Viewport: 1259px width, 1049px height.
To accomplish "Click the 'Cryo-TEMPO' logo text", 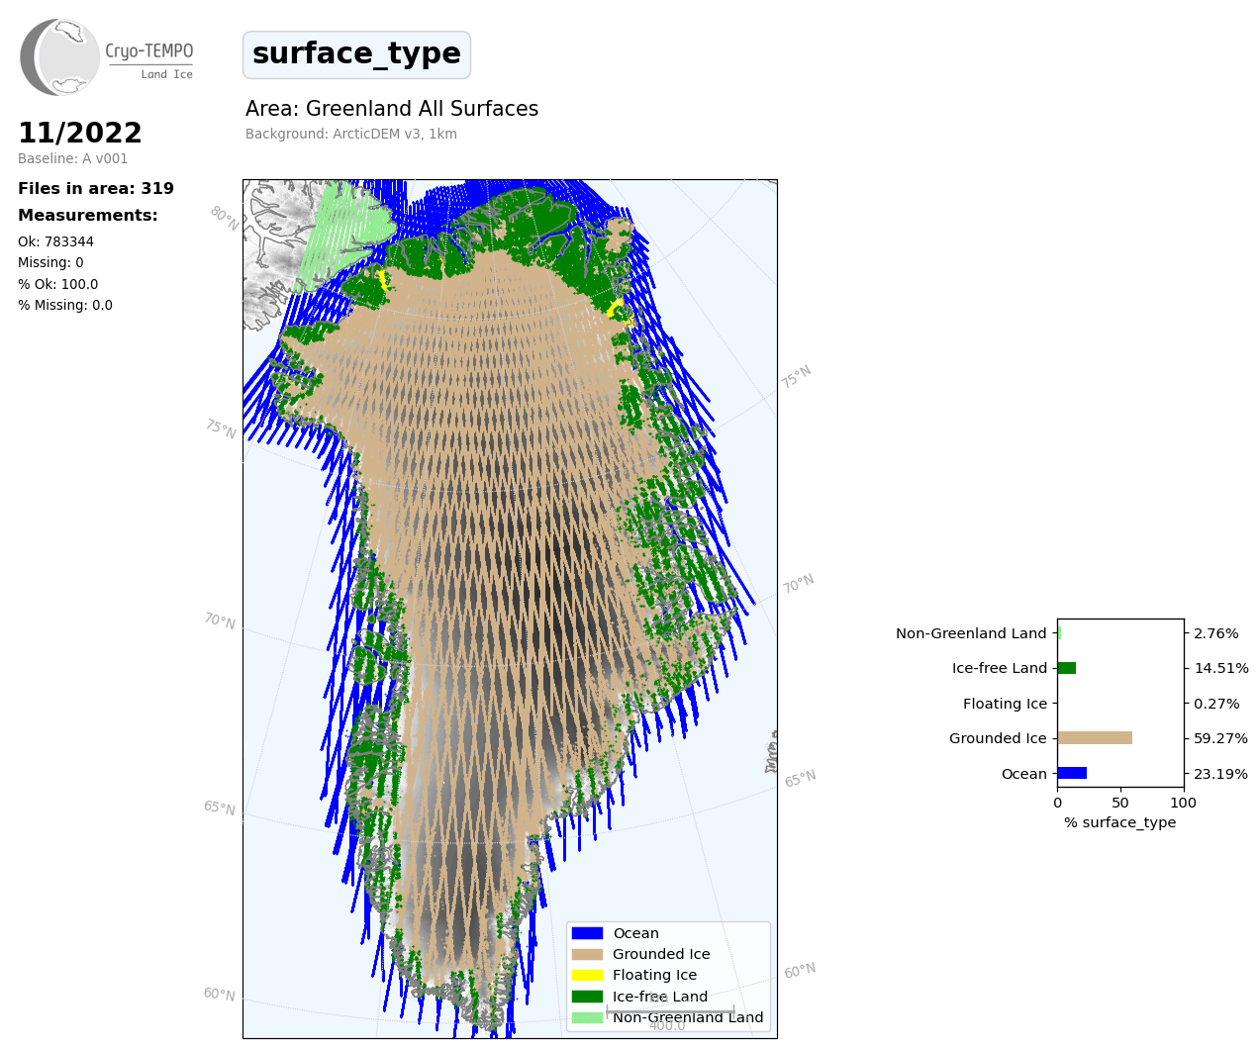I will click(149, 51).
